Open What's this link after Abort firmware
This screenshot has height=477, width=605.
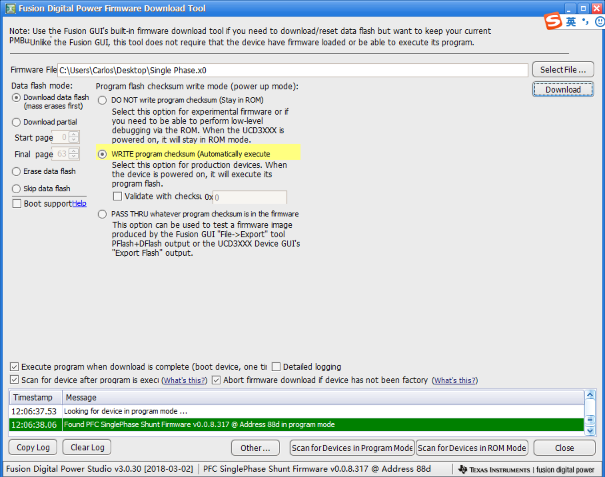coord(455,381)
